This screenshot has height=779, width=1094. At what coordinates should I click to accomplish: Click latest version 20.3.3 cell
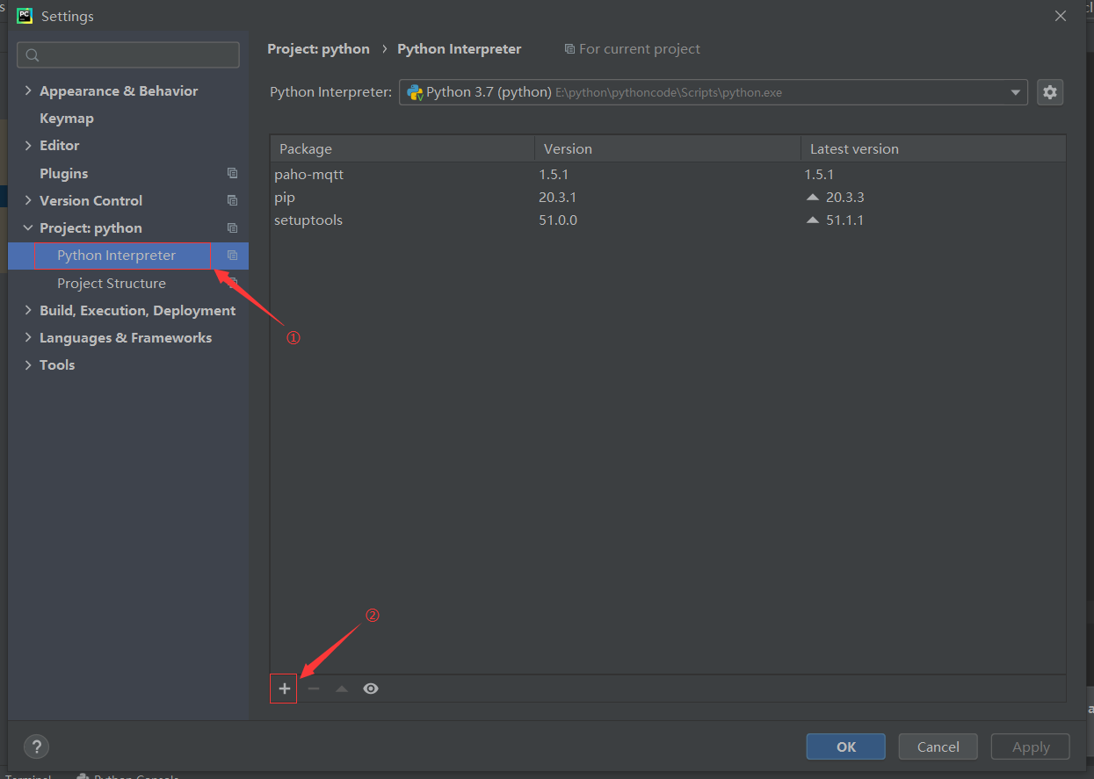point(844,197)
